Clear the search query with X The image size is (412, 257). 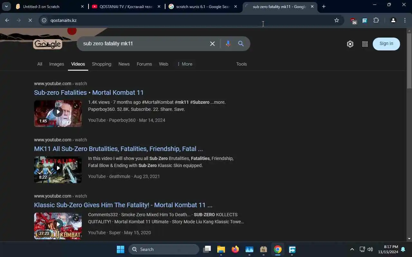[x=212, y=44]
